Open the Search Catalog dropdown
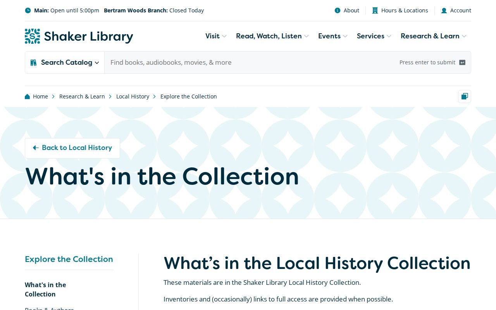Image resolution: width=496 pixels, height=310 pixels. click(65, 62)
